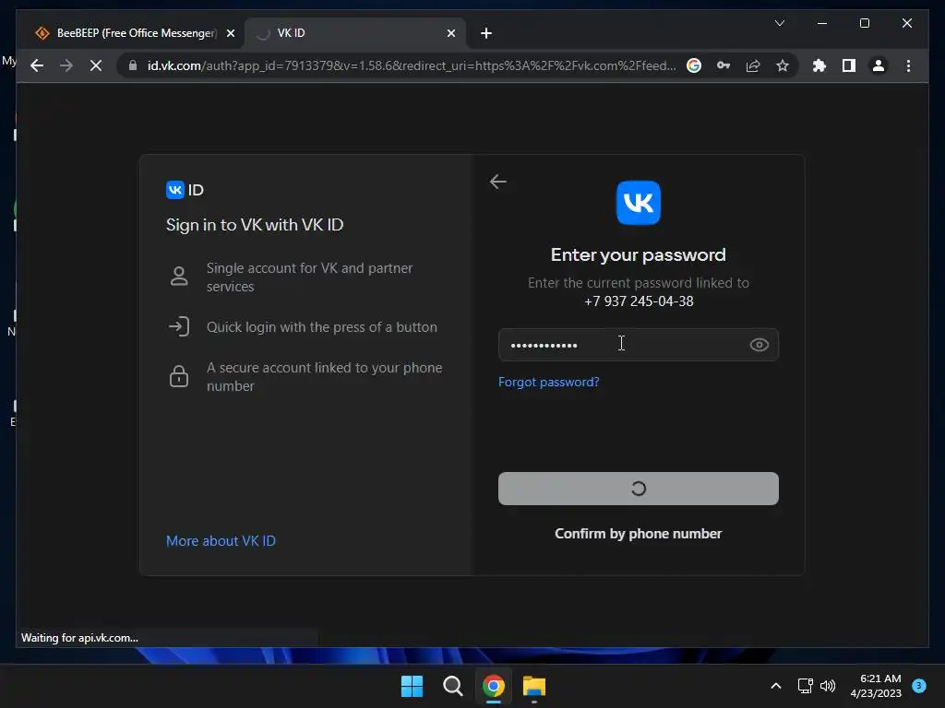The width and height of the screenshot is (945, 708).
Task: Open the Chrome side panel icon
Action: click(849, 65)
